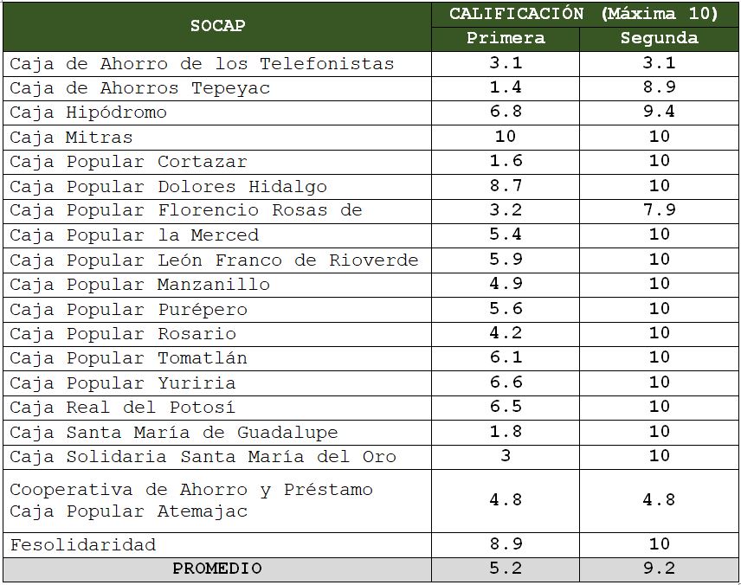Select the Caja Real del Potosí name
Viewport: 741px width, 585px height.
(x=123, y=407)
